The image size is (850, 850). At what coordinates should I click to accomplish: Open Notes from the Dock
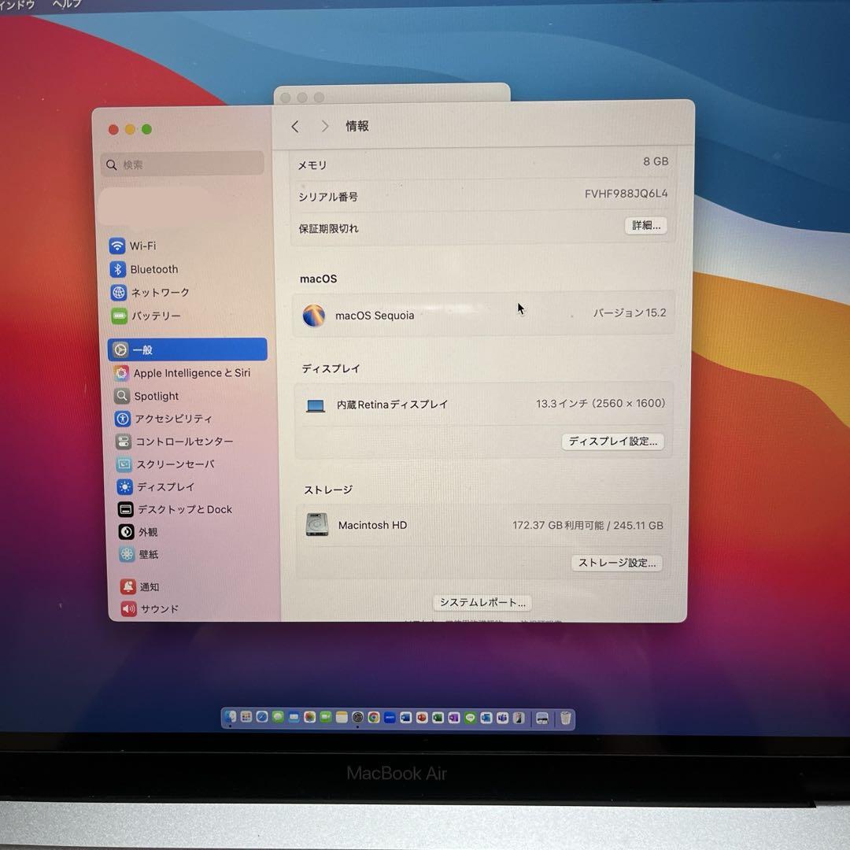[x=342, y=717]
